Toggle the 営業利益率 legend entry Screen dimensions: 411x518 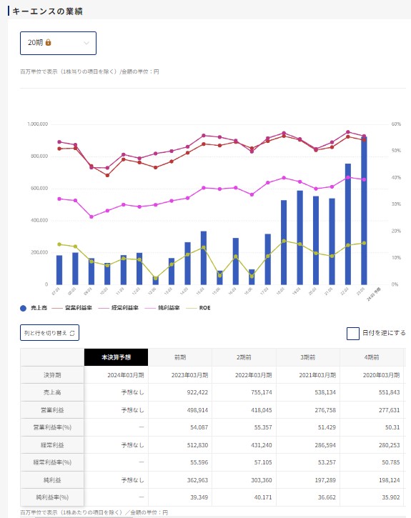(72, 307)
